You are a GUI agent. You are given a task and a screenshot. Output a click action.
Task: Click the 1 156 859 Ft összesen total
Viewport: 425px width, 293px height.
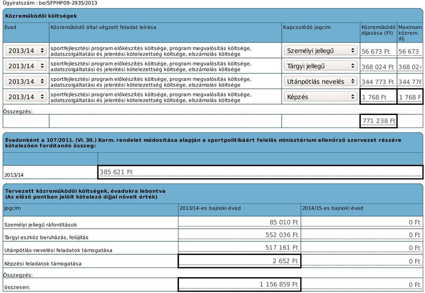[x=240, y=284]
